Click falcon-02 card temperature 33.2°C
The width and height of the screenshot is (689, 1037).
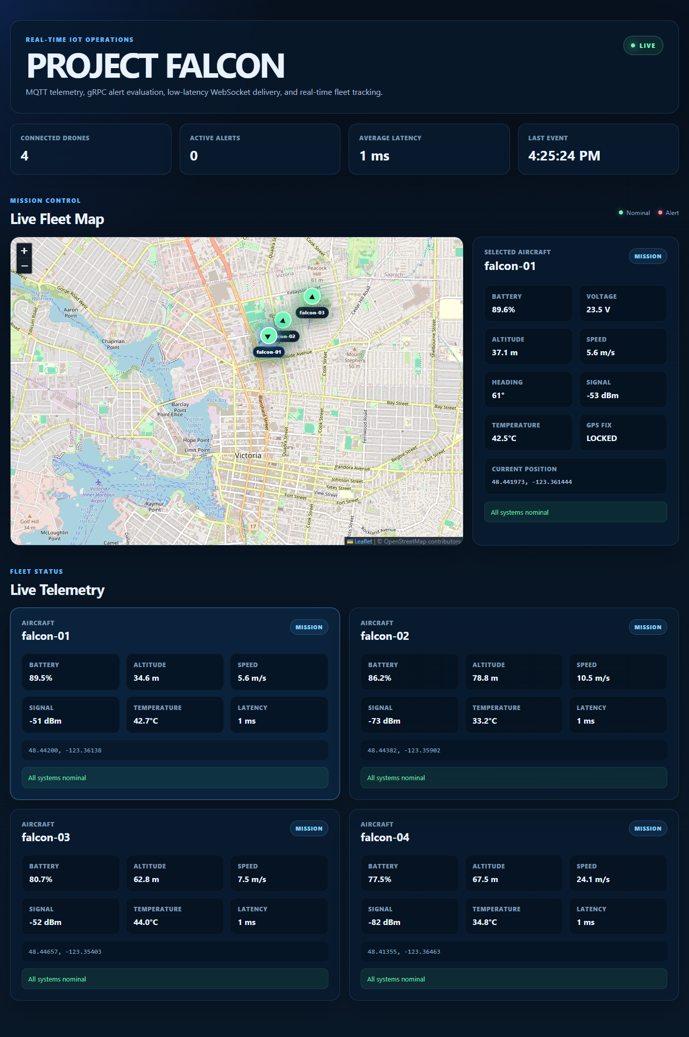485,721
